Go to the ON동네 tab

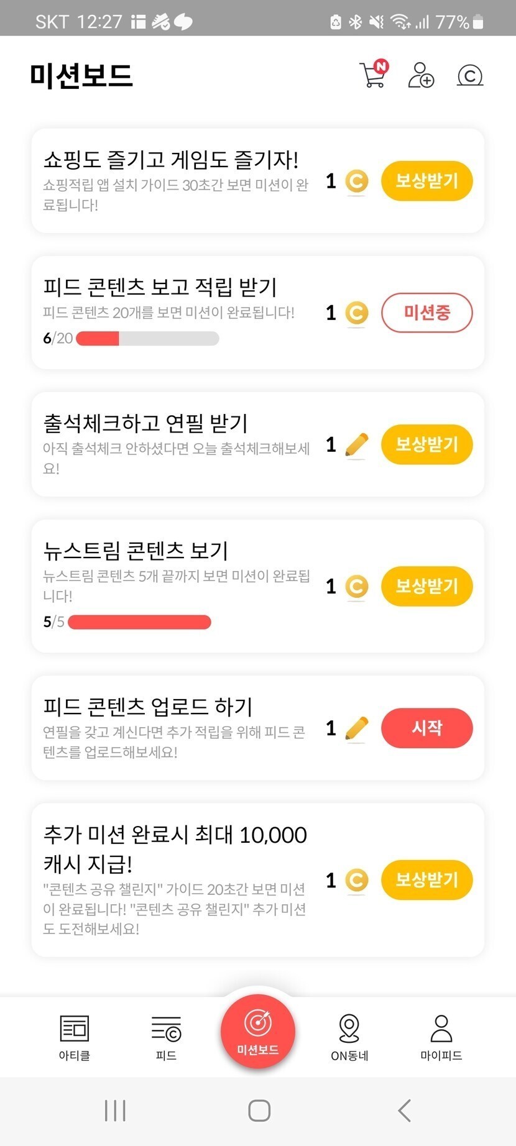click(x=349, y=1037)
